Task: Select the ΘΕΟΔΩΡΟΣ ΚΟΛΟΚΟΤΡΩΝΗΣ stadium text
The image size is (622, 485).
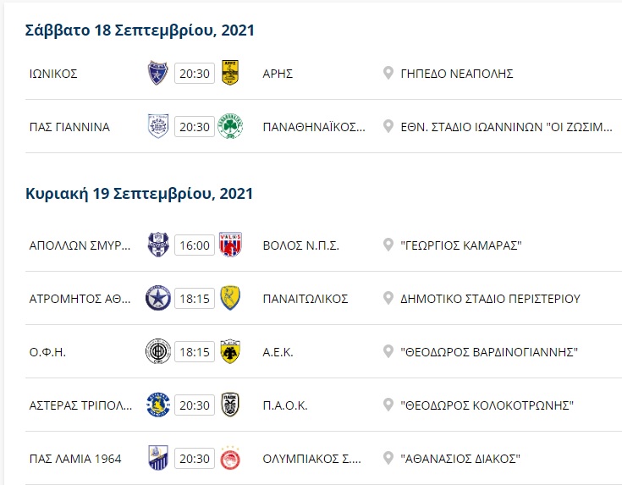Action: pos(487,405)
